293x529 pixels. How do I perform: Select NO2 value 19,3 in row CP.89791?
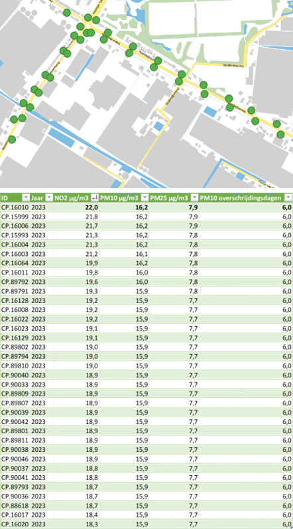pos(93,291)
